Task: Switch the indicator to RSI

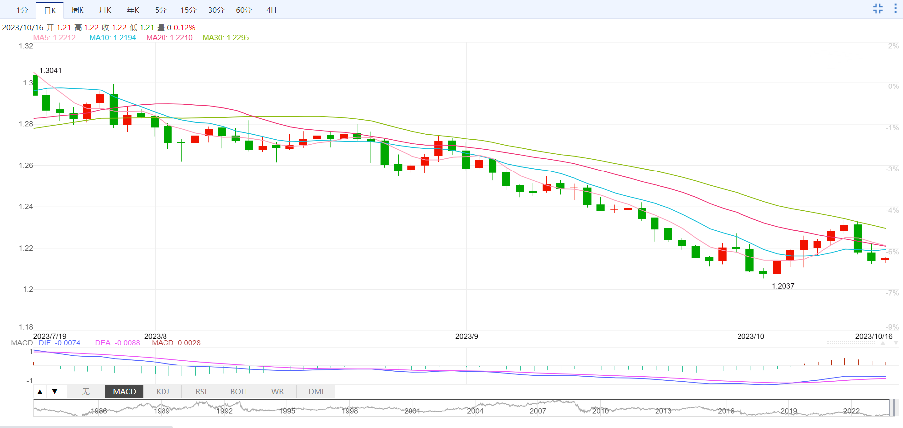Action: (201, 392)
